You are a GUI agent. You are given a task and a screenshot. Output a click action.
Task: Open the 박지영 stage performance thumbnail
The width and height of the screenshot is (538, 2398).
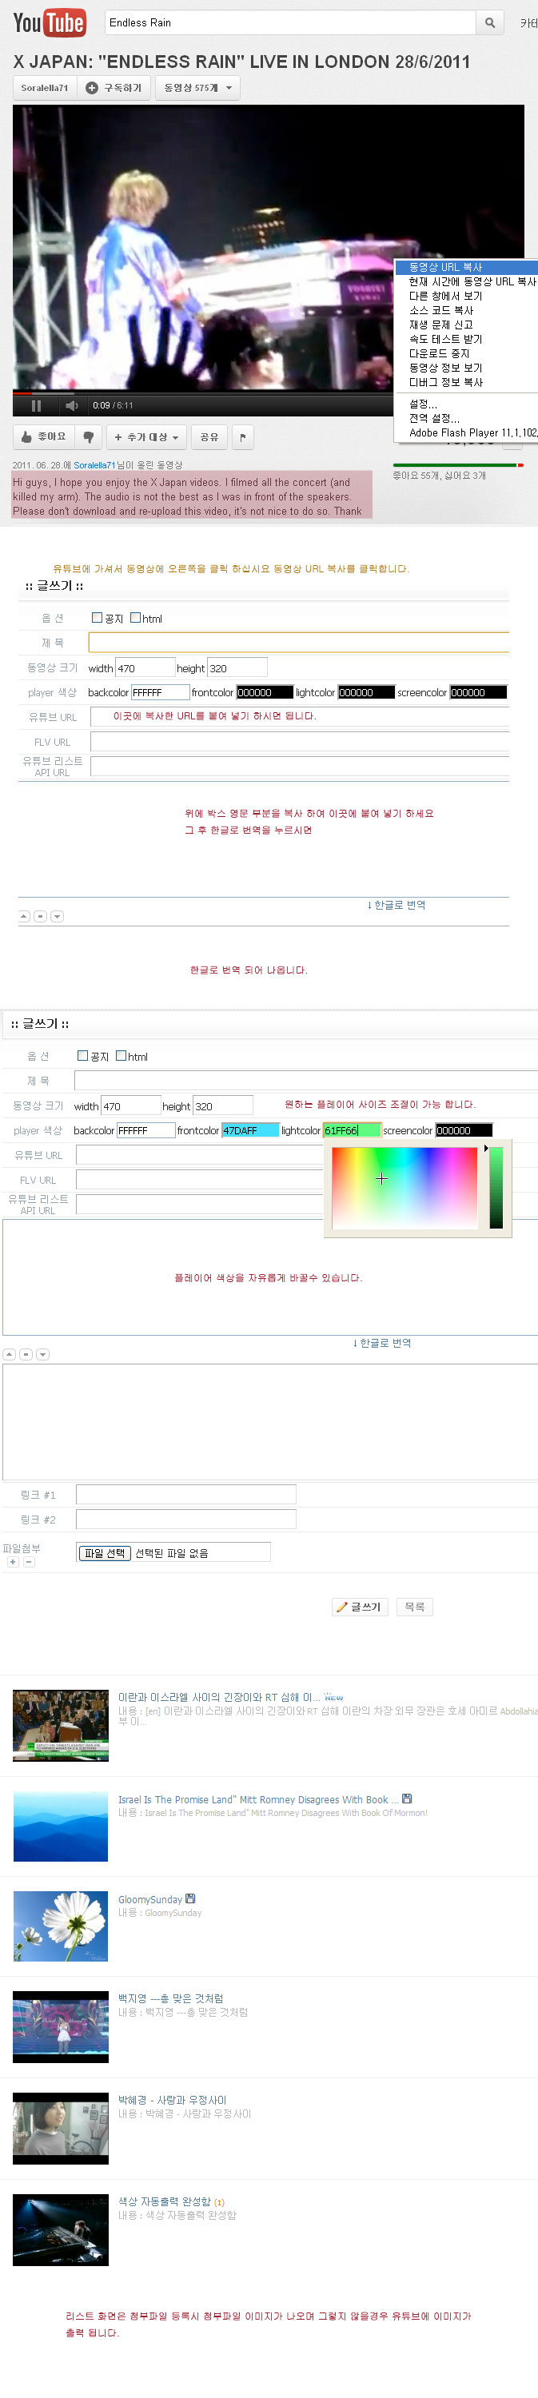(61, 2026)
